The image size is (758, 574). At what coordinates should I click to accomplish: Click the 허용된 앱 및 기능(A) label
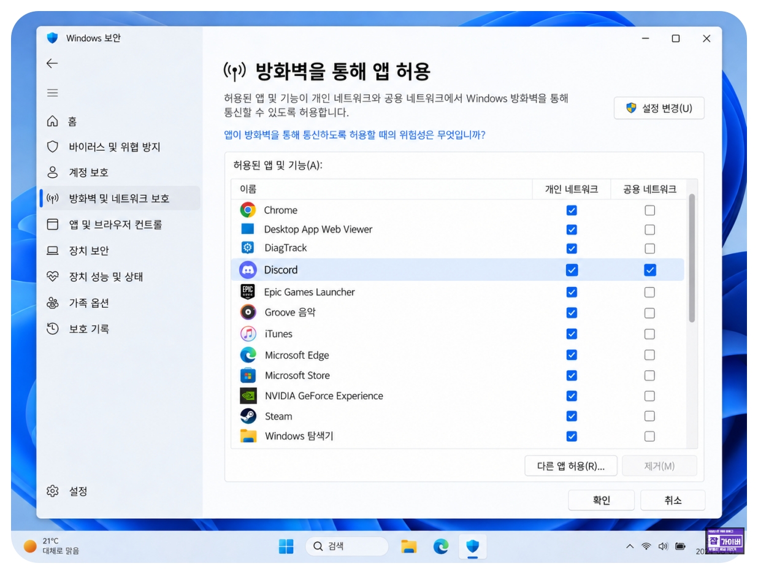point(278,165)
